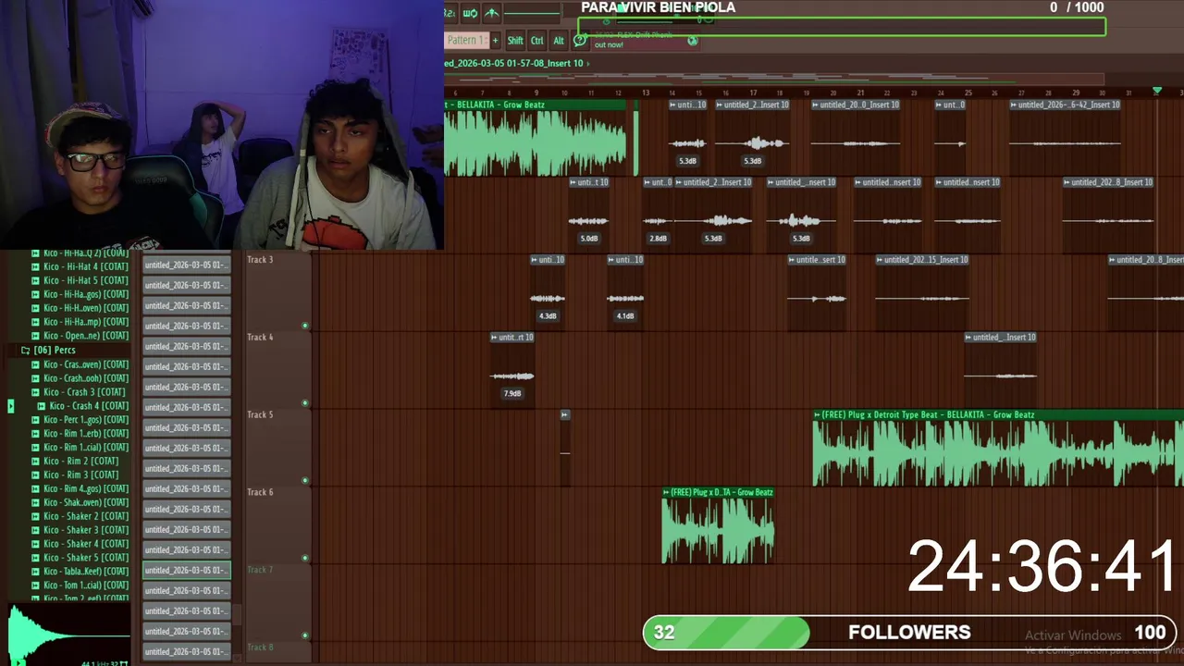
Task: Mute Track 4 using its green dot
Action: coord(305,403)
